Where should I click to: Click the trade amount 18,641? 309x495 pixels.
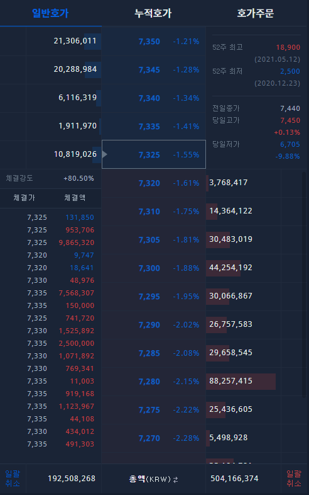pos(82,268)
